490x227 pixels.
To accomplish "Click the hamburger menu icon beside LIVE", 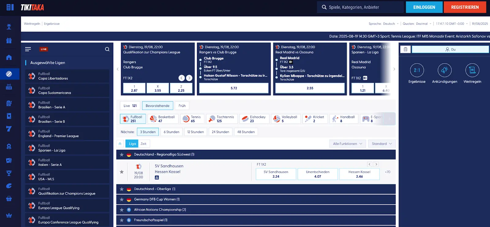I will pos(28,49).
